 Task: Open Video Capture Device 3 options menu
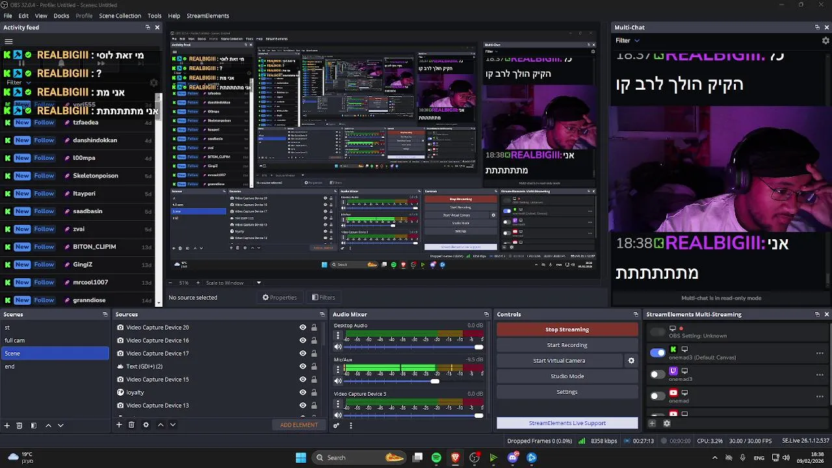[x=338, y=405]
